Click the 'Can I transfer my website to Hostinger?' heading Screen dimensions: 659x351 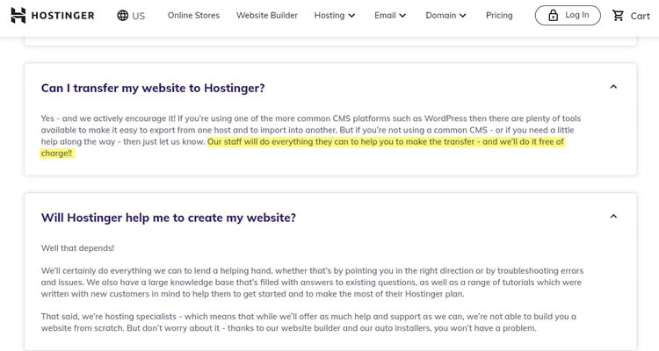153,88
